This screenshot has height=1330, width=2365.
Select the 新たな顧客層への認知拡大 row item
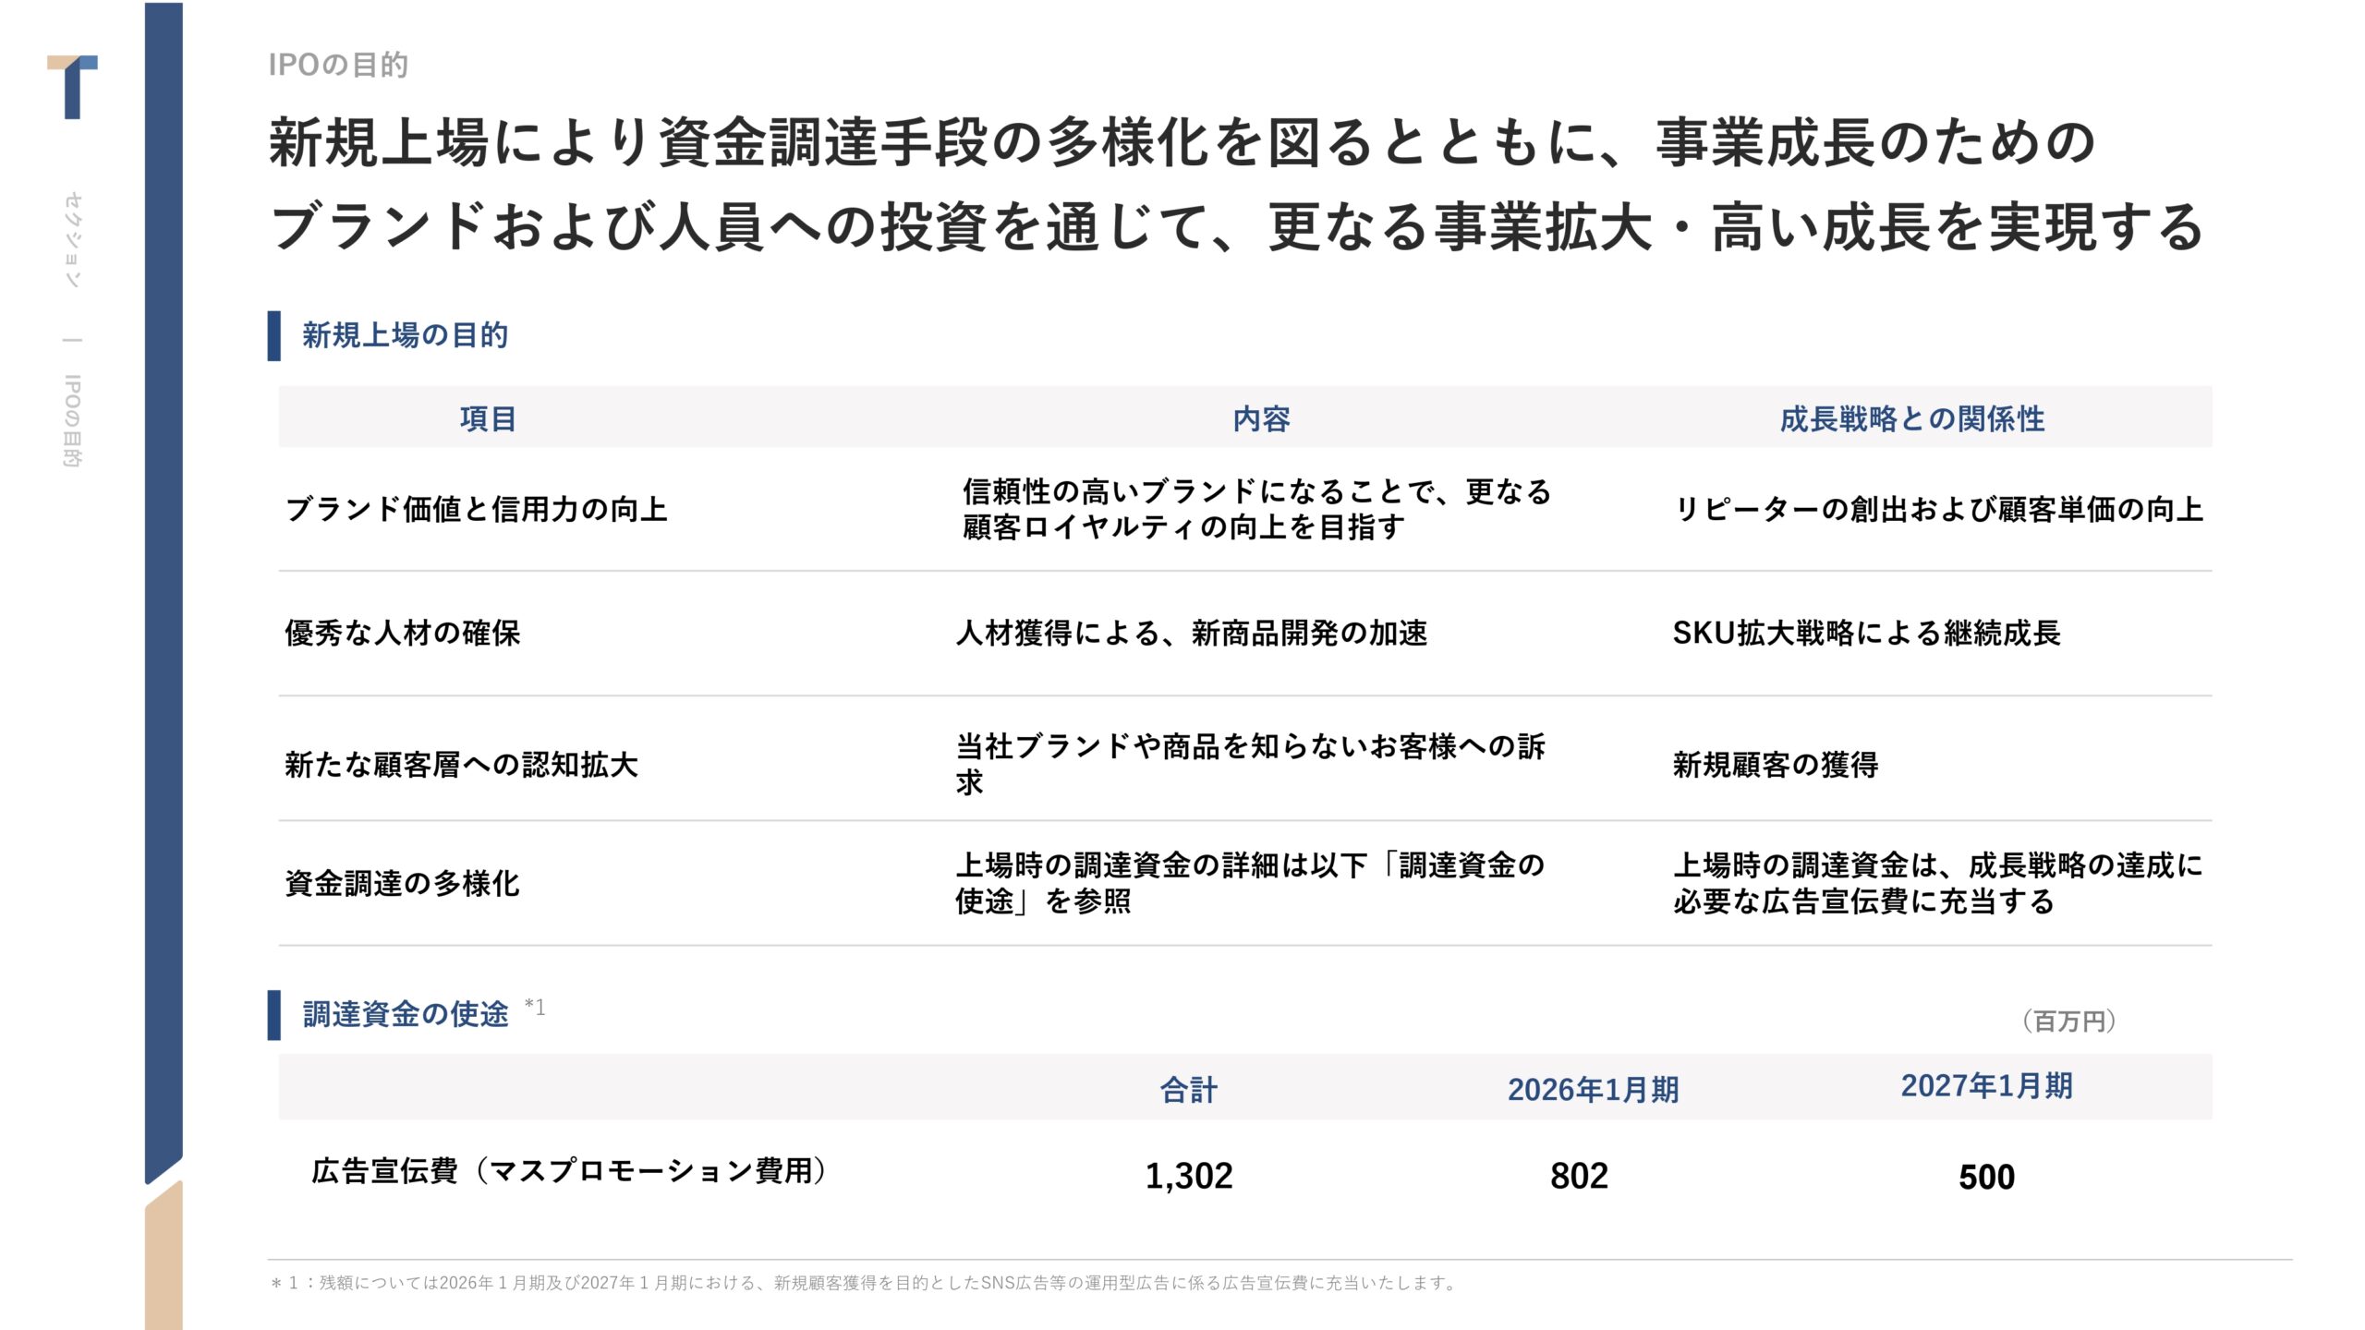point(461,765)
